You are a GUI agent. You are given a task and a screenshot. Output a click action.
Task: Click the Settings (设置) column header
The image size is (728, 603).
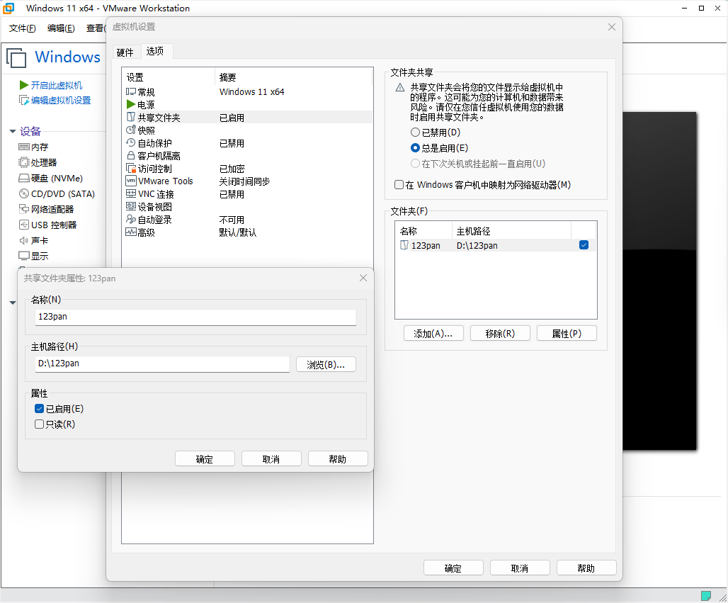click(x=168, y=77)
